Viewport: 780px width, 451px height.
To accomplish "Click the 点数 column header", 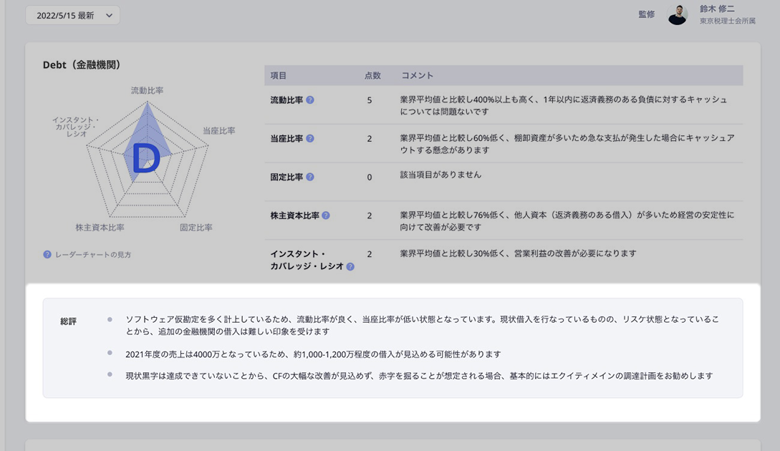I will 372,76.
